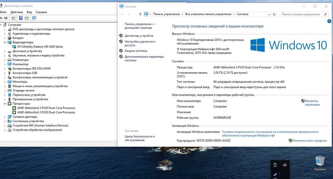Expand the Системные устройства node

(x=5, y=121)
